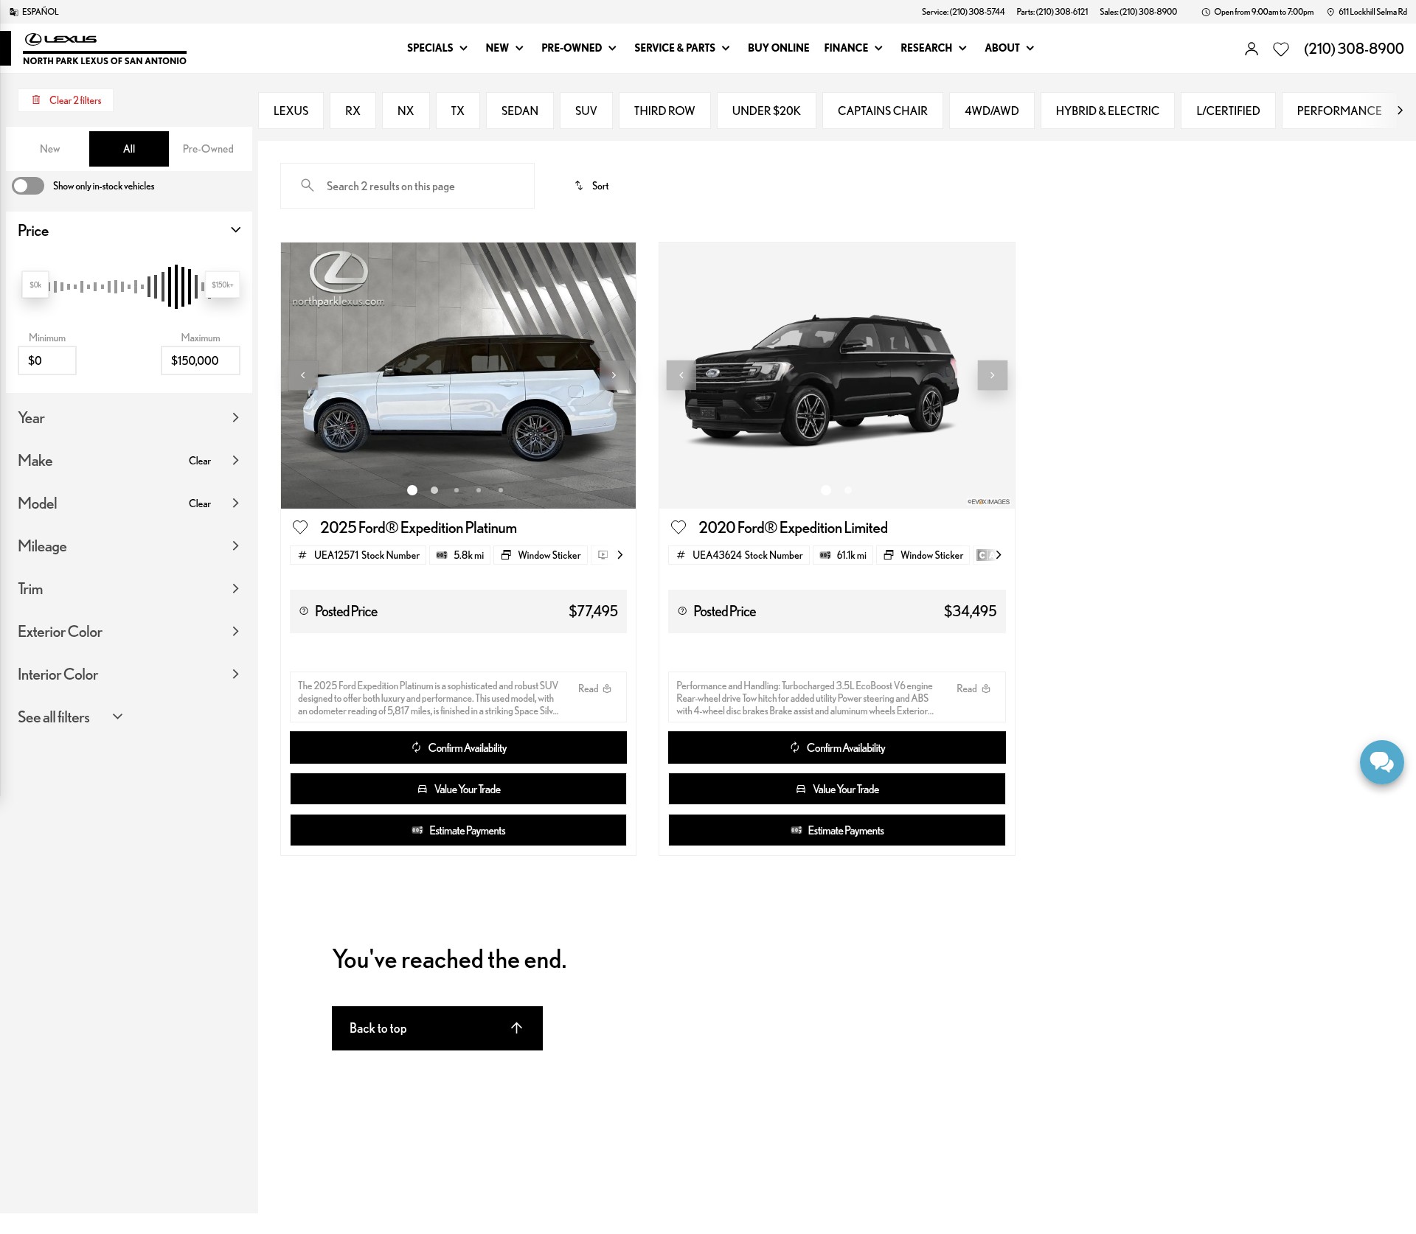Open the Specials menu

[437, 48]
